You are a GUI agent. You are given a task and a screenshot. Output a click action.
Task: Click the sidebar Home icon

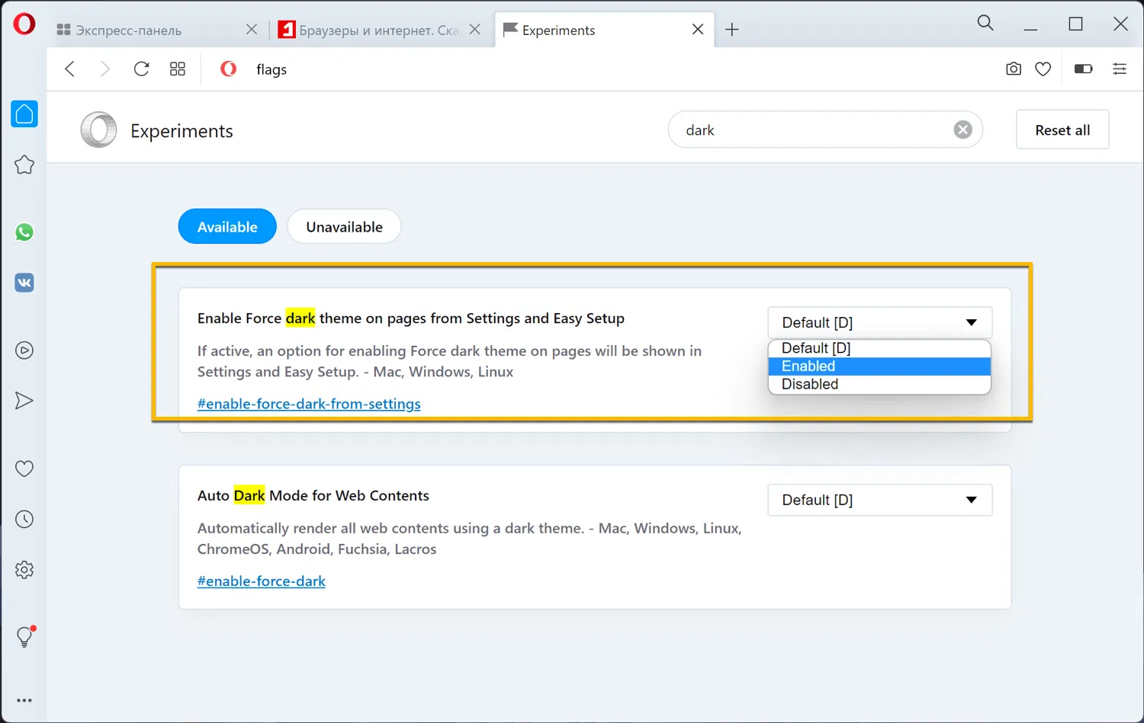point(24,114)
